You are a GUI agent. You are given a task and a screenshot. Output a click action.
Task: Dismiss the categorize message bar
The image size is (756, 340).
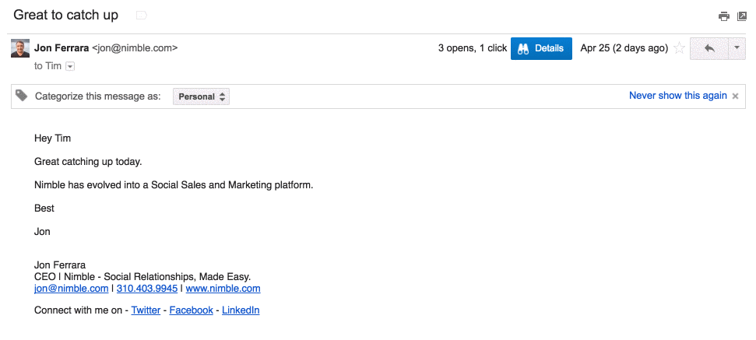click(x=736, y=96)
